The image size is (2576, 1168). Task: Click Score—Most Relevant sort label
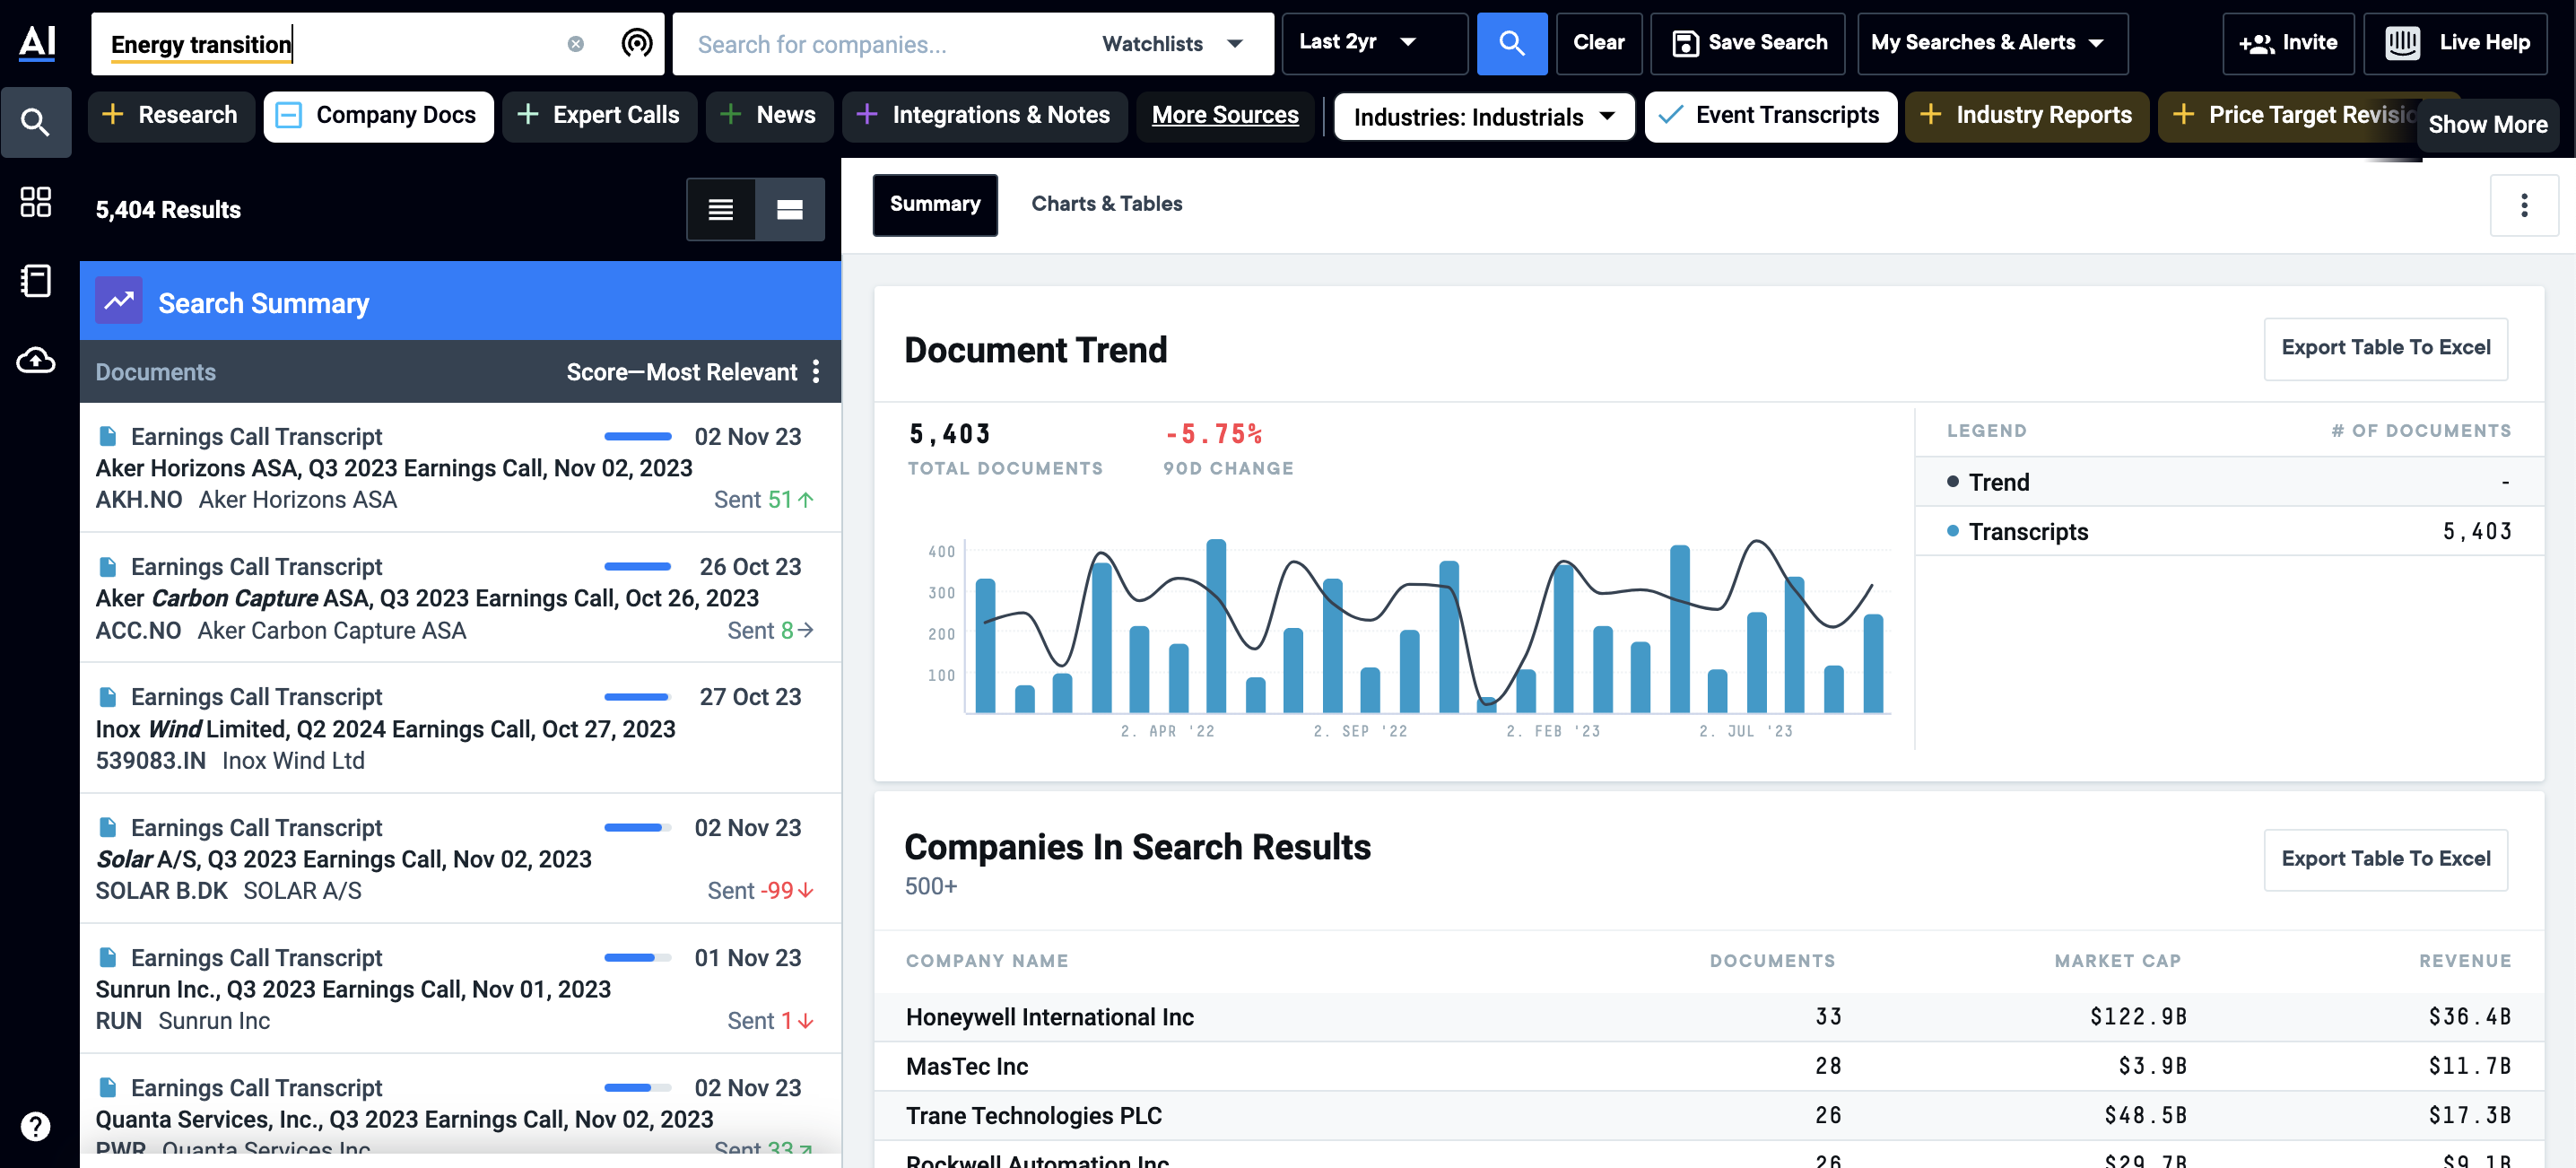point(681,372)
